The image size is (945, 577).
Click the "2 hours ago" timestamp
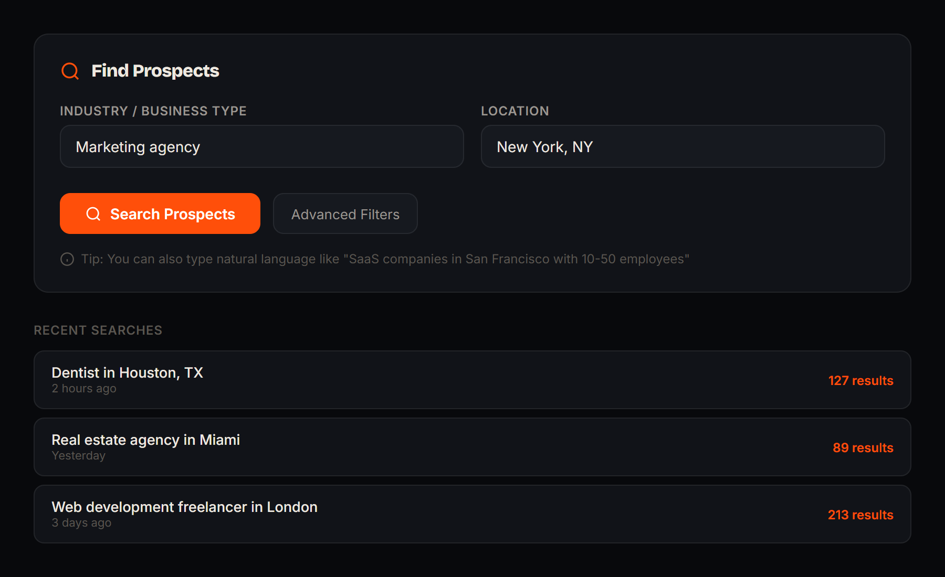point(84,389)
